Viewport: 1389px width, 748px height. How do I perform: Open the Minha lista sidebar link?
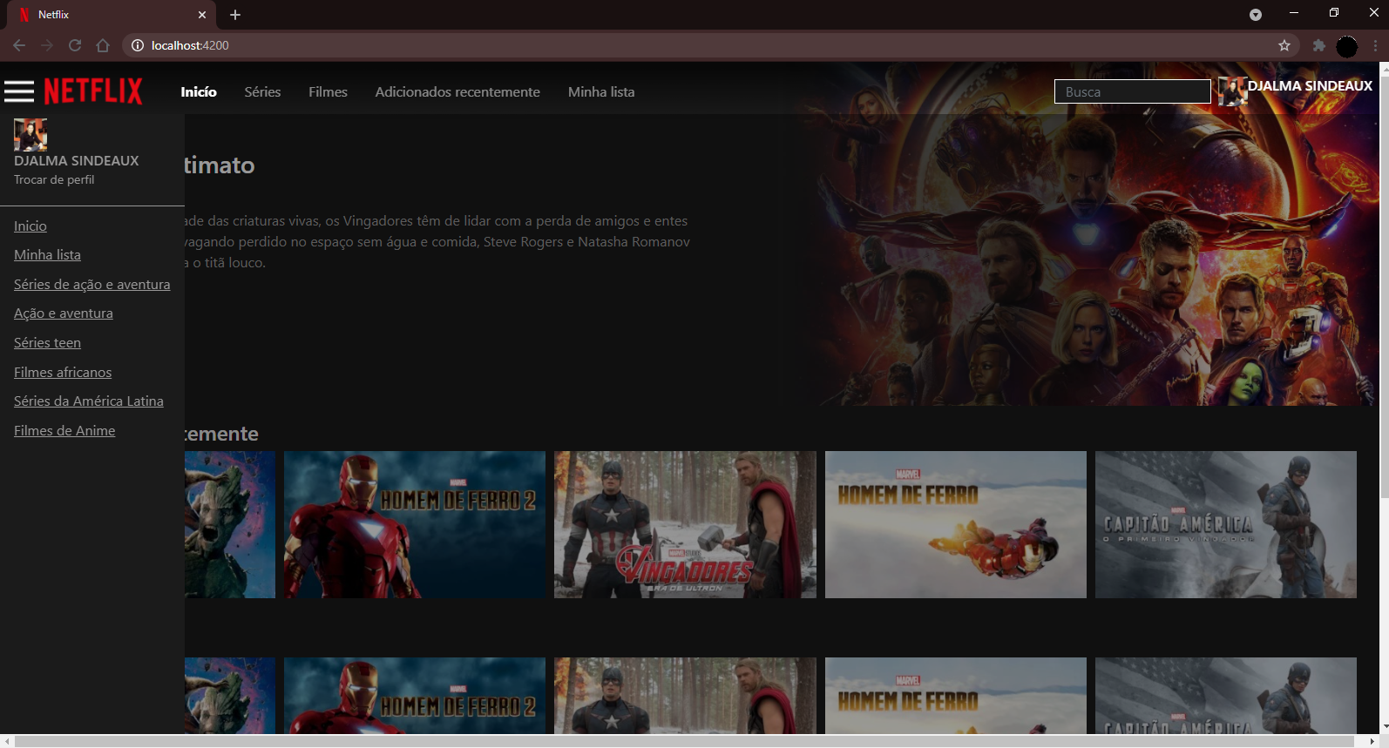(x=47, y=255)
